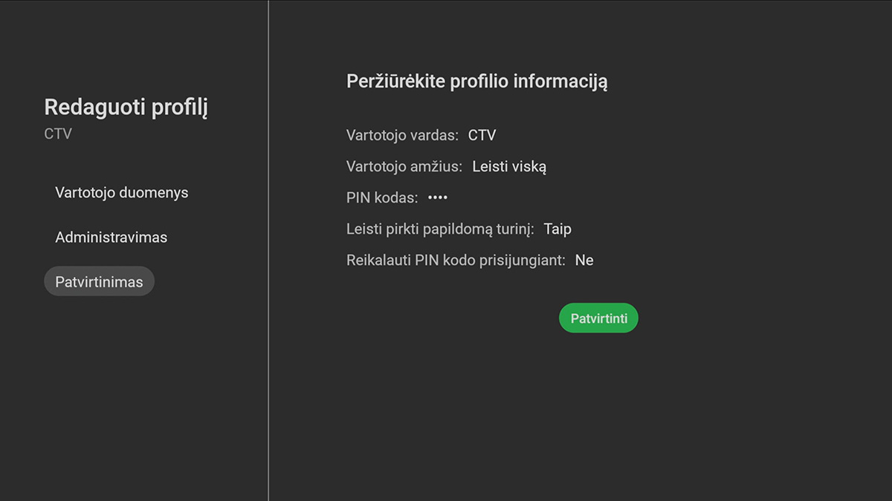Open the "Vartotojo duomenys" section
Image resolution: width=892 pixels, height=501 pixels.
tap(121, 192)
